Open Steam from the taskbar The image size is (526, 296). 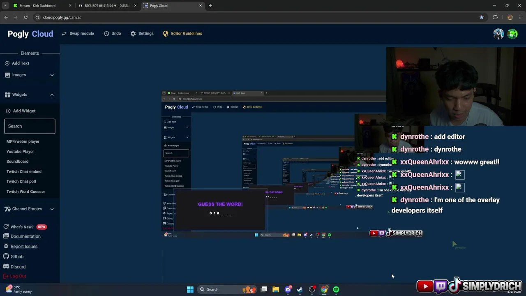tap(300, 289)
